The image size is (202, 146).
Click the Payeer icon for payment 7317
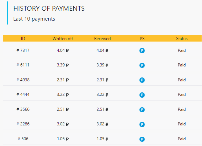pyautogui.click(x=142, y=50)
